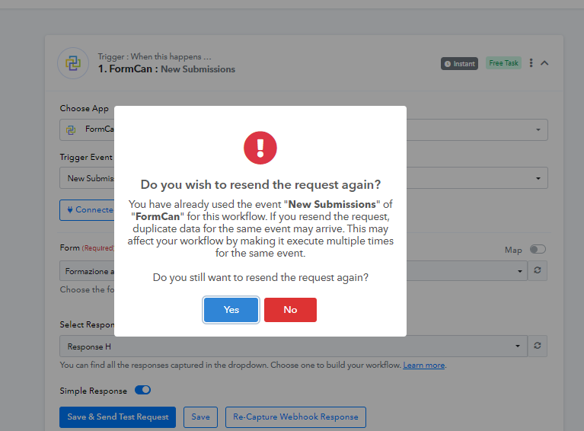Click the red exclamation warning icon

[x=260, y=148]
